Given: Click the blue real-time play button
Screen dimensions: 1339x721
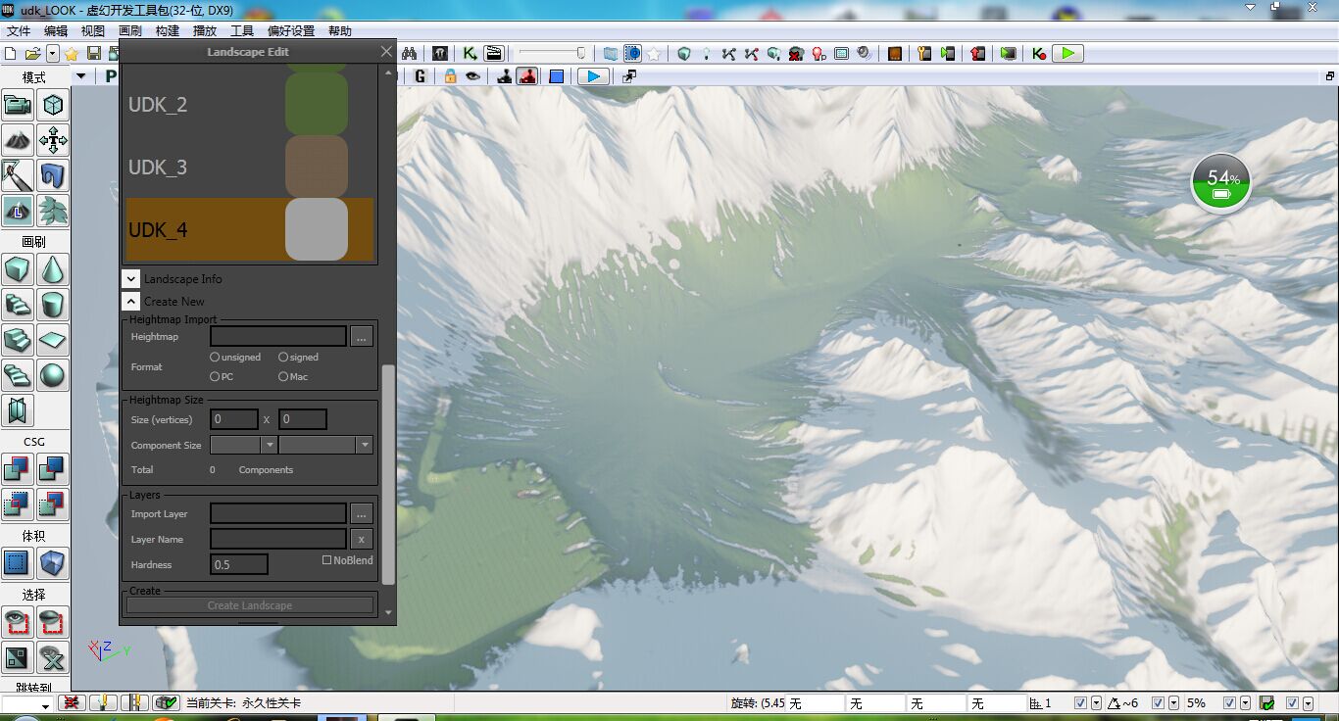Looking at the screenshot, I should click(592, 76).
